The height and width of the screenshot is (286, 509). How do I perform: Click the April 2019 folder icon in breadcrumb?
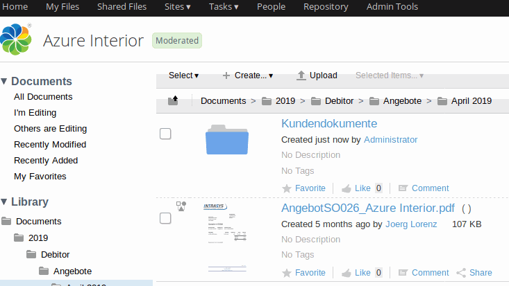coord(442,101)
